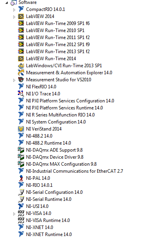Select NI-PAL 14.0 text
Screen dimensions: 157x238
(38, 178)
